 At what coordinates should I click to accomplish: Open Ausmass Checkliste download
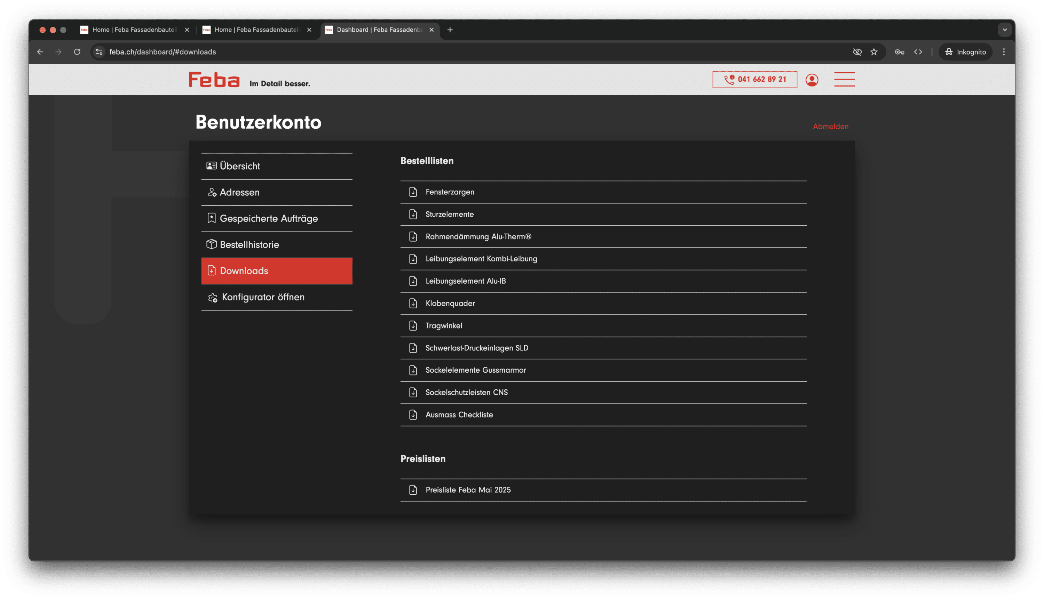point(603,415)
